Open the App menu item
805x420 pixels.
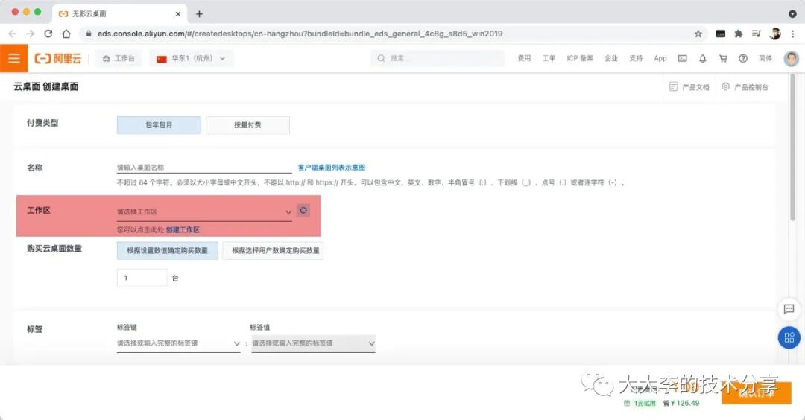click(x=660, y=59)
